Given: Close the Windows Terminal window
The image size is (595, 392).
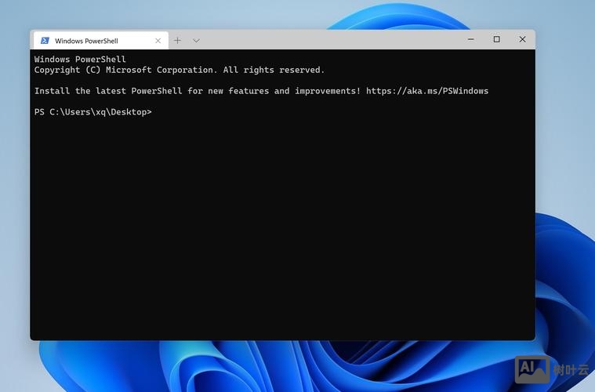Looking at the screenshot, I should tap(522, 39).
